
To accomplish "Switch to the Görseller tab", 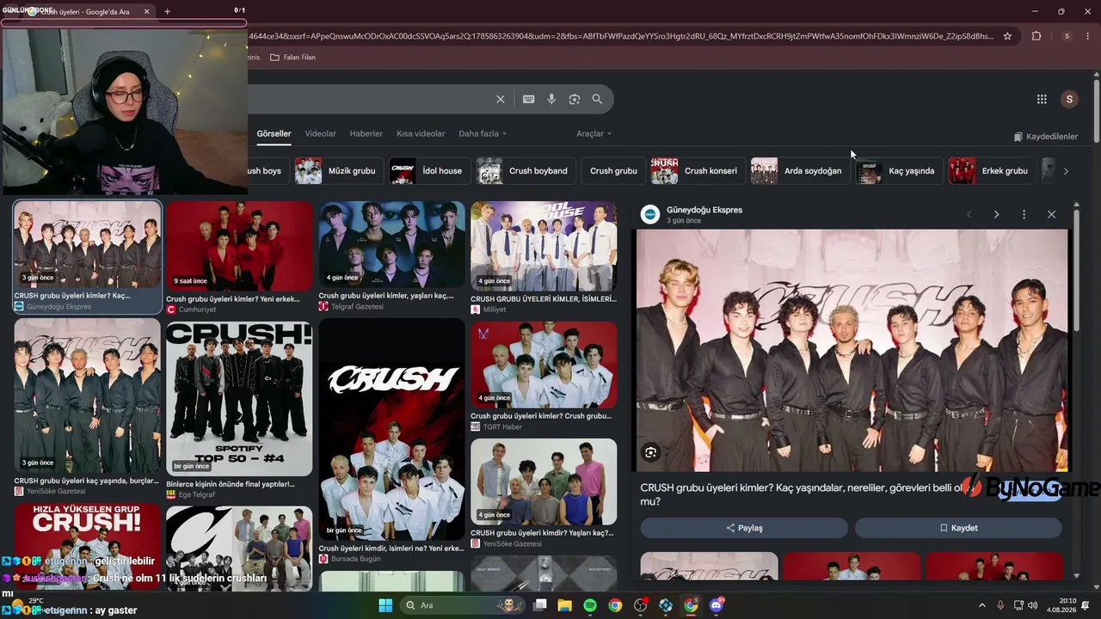I will coord(274,134).
